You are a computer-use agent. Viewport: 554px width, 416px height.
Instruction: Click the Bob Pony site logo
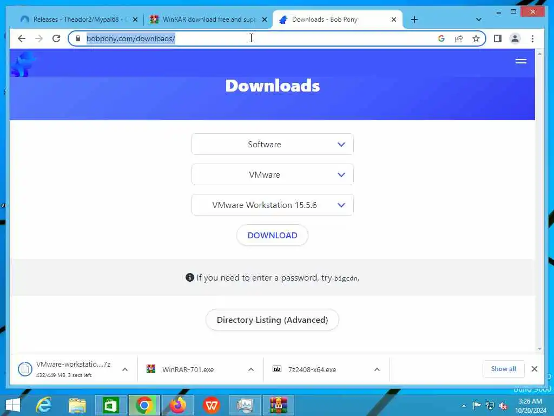tap(23, 64)
